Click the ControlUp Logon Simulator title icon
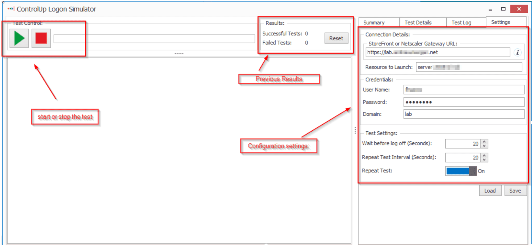 click(x=11, y=9)
